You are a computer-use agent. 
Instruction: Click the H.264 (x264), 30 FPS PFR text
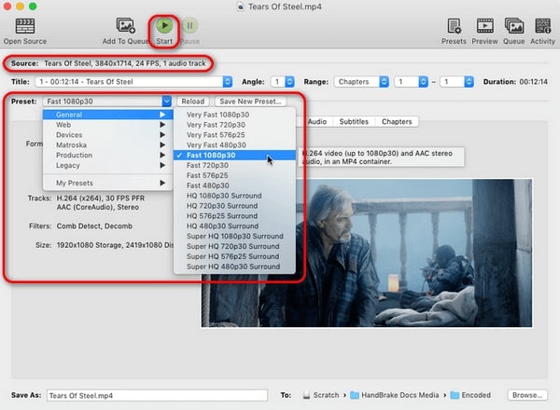click(101, 198)
